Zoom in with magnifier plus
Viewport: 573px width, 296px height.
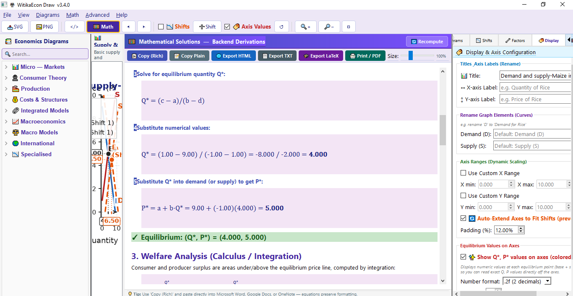305,26
